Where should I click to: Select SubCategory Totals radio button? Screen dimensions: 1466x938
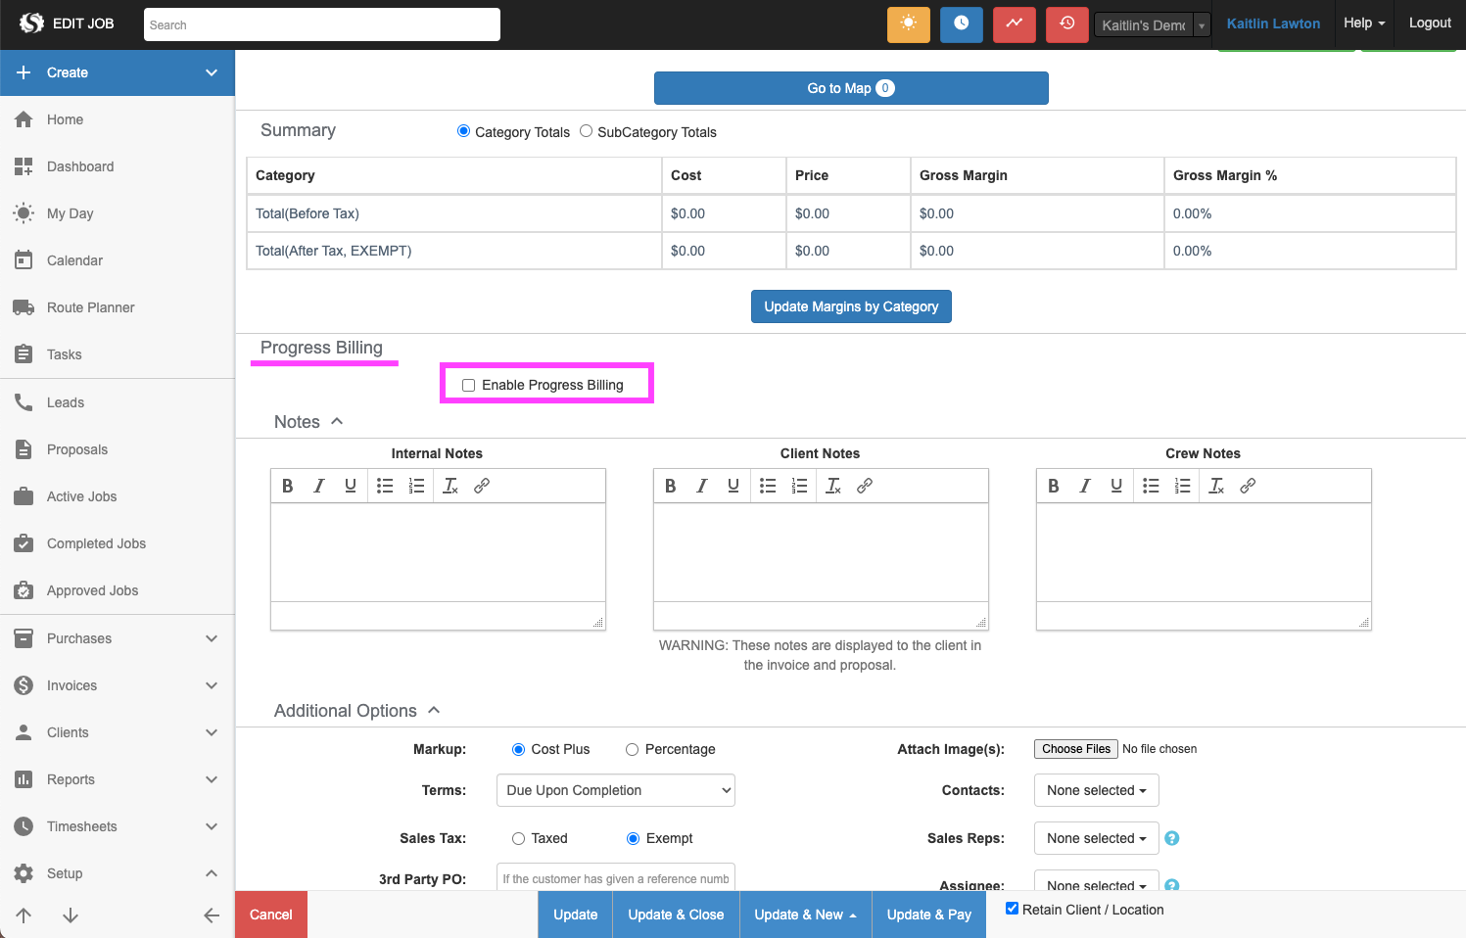coord(586,131)
